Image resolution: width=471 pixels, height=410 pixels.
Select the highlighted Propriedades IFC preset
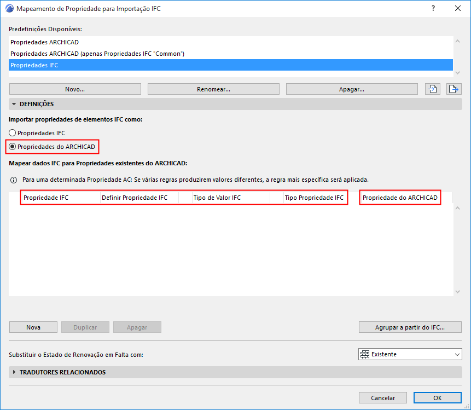click(231, 65)
